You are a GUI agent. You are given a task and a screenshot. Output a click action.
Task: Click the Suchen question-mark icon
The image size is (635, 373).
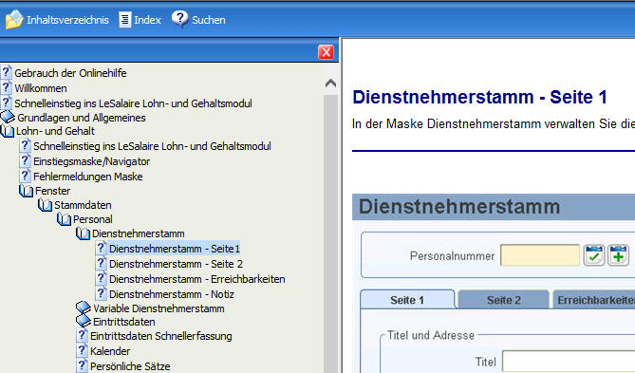tap(179, 19)
